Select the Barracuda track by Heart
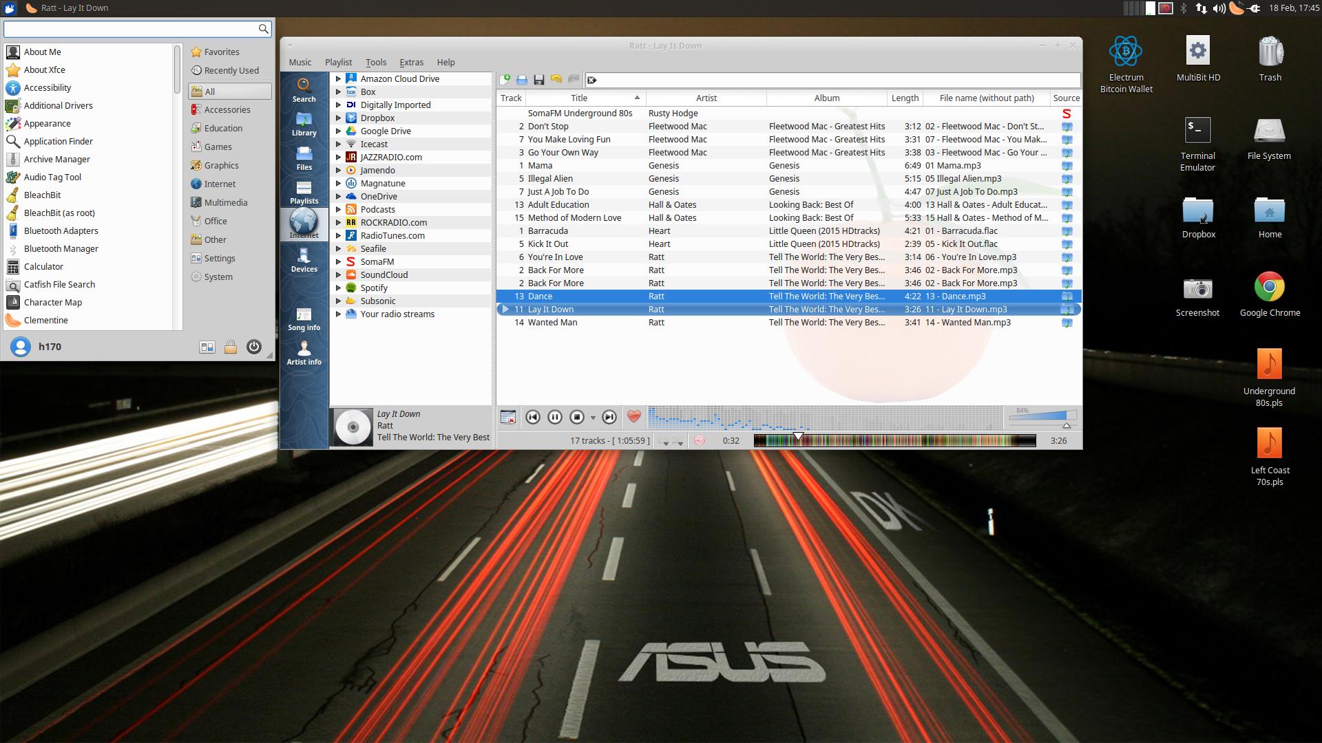 tap(788, 230)
